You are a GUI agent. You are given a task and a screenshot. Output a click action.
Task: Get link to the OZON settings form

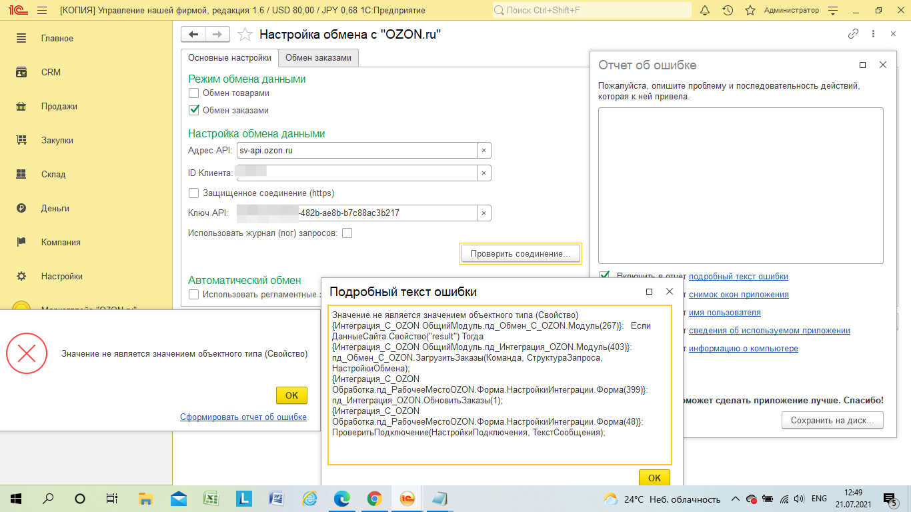pyautogui.click(x=853, y=35)
